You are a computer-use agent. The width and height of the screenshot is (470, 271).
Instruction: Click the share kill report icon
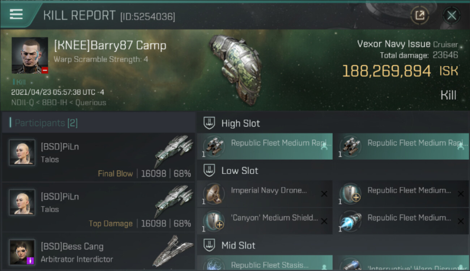(420, 15)
